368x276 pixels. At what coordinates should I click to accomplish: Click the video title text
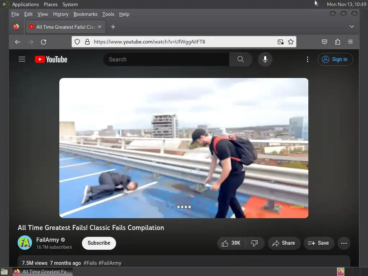91,227
